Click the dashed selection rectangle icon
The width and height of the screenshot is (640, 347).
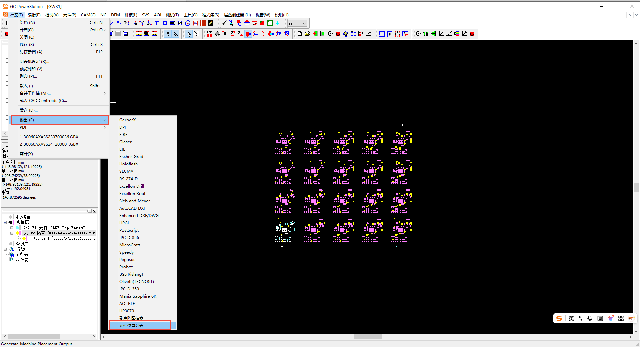382,34
